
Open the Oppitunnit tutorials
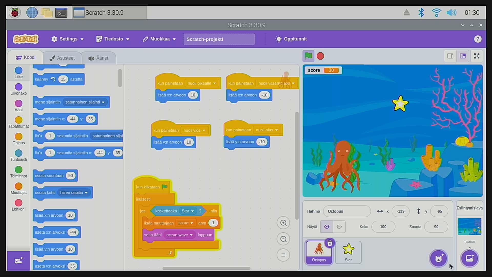tap(291, 39)
